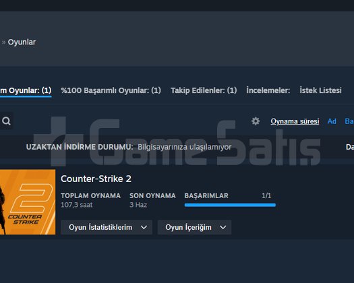Open the settings gear icon
This screenshot has width=354, height=283.
pos(256,121)
